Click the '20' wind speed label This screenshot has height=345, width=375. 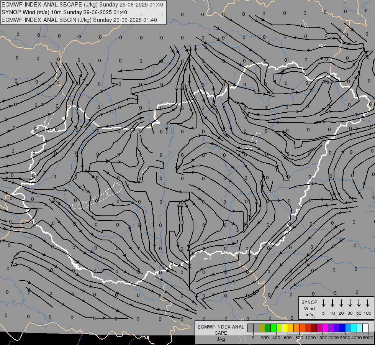(341, 313)
